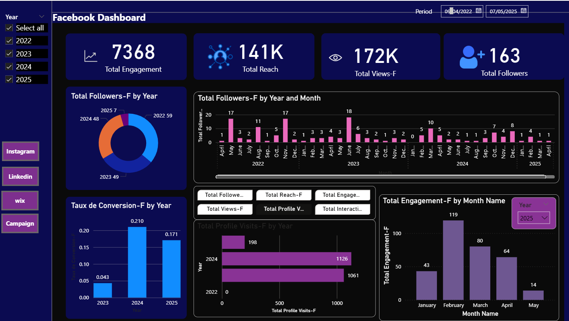Select the Total Views-F tab
Screen dimensions: 569x321
(225, 209)
